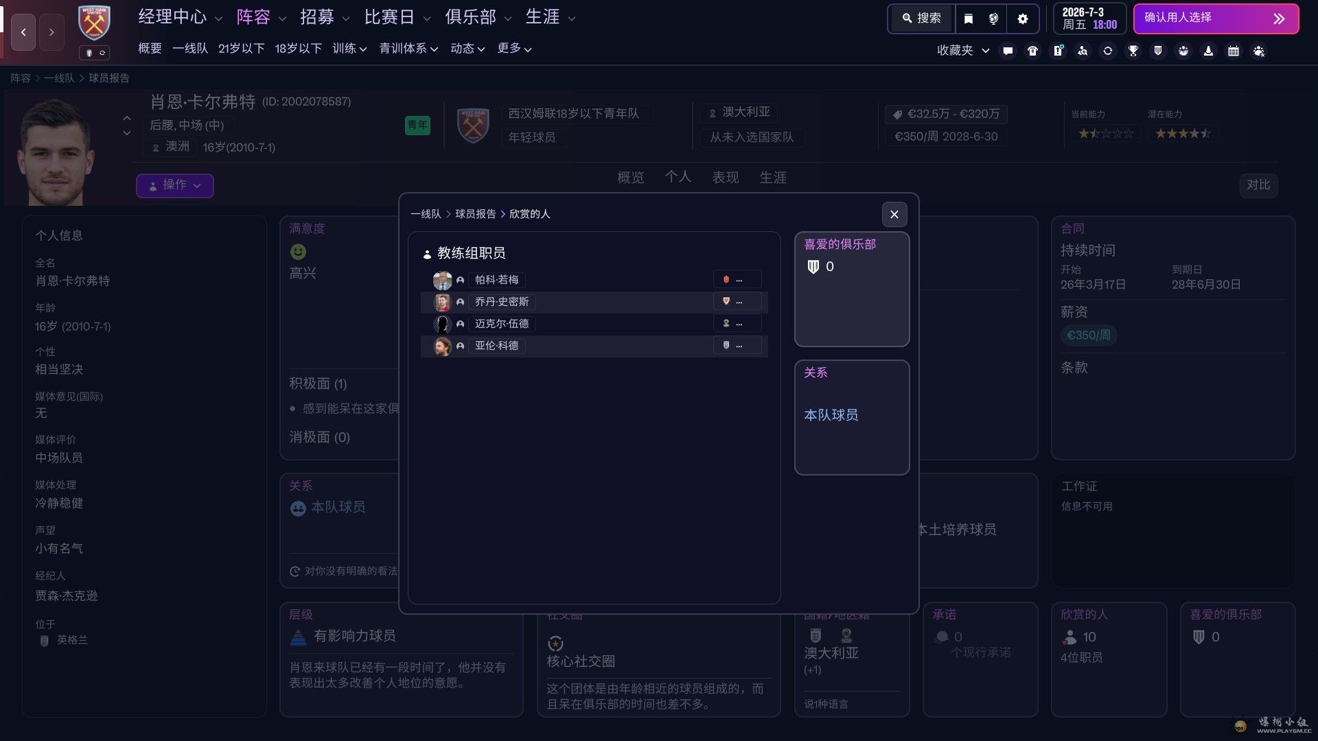Expand the 生涯 menu in top navigation
1318x741 pixels.
551,17
